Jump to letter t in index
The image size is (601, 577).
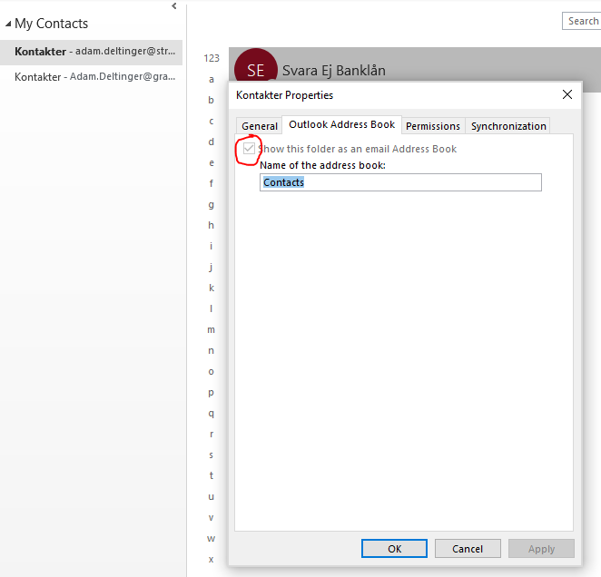[212, 476]
